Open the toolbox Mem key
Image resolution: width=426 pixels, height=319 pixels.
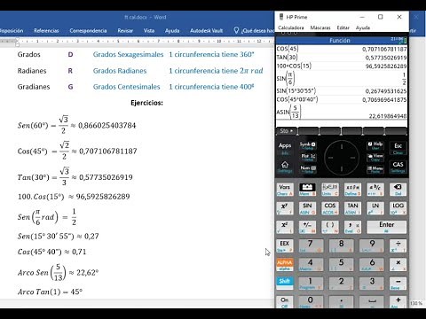(307, 190)
